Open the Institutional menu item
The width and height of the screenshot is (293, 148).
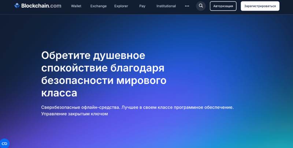[x=166, y=6]
